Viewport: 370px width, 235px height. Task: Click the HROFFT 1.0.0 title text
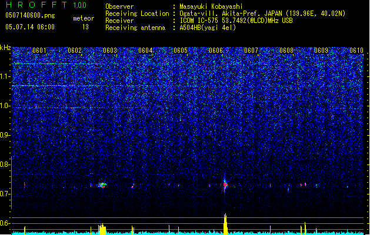tap(46, 5)
